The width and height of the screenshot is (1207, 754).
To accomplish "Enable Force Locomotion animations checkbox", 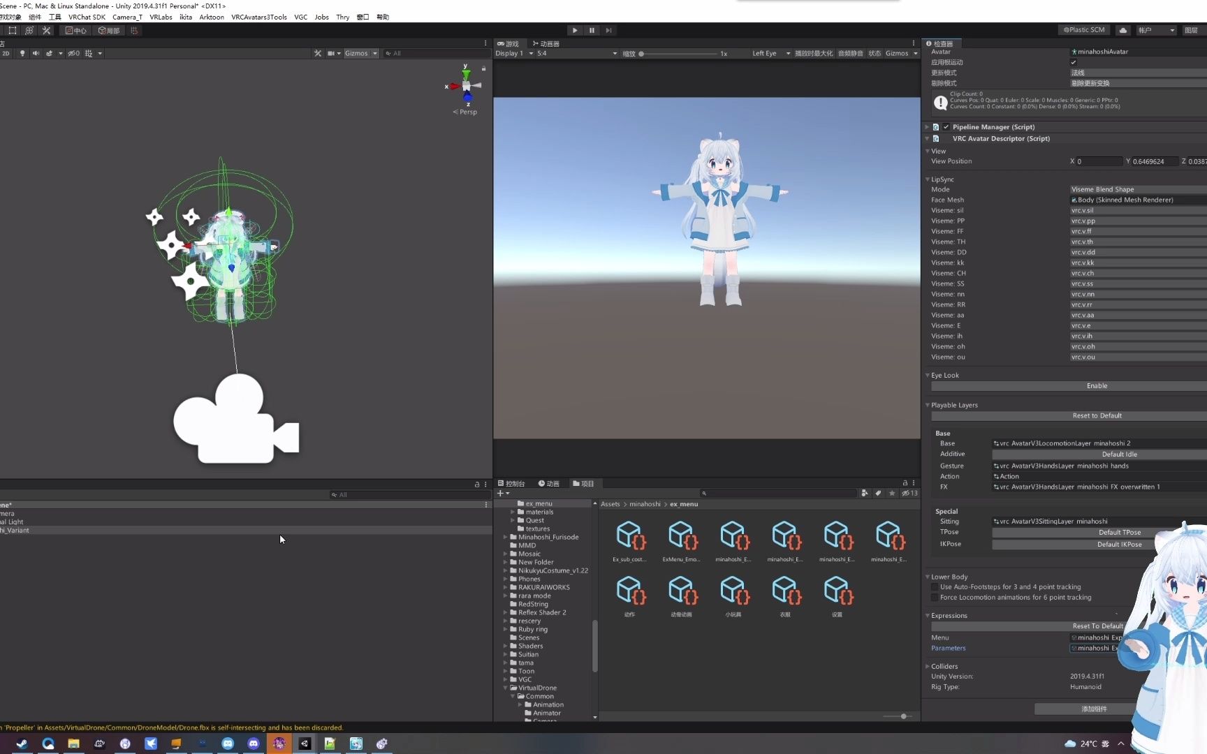I will [x=935, y=598].
